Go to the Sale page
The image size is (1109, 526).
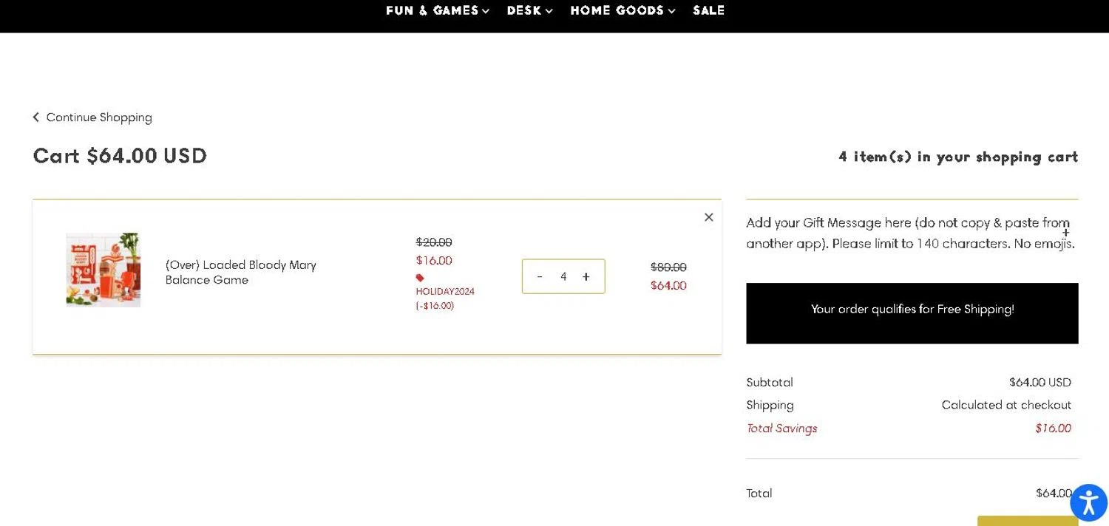708,11
